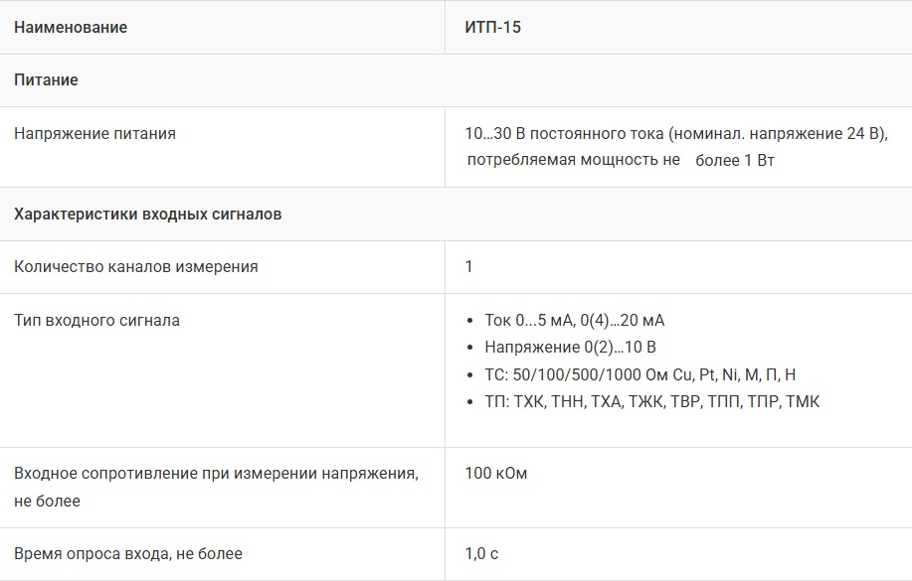
Task: Select the 'Напряжение 0(2)...10 В' bullet item
Action: point(570,347)
